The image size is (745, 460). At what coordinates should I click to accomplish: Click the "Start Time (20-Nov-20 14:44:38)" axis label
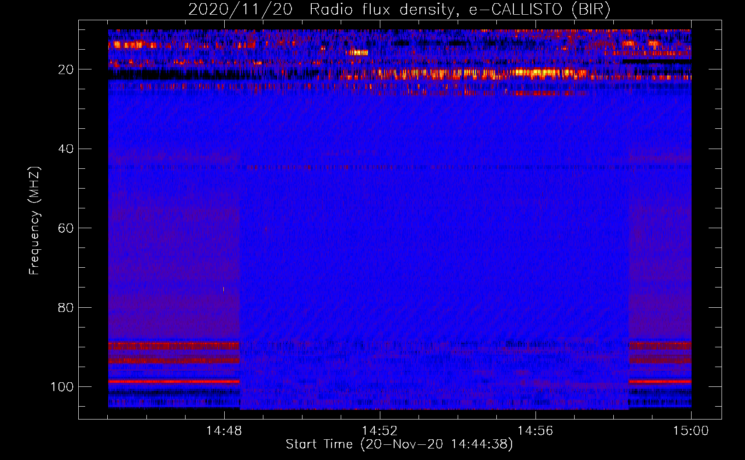(x=399, y=444)
